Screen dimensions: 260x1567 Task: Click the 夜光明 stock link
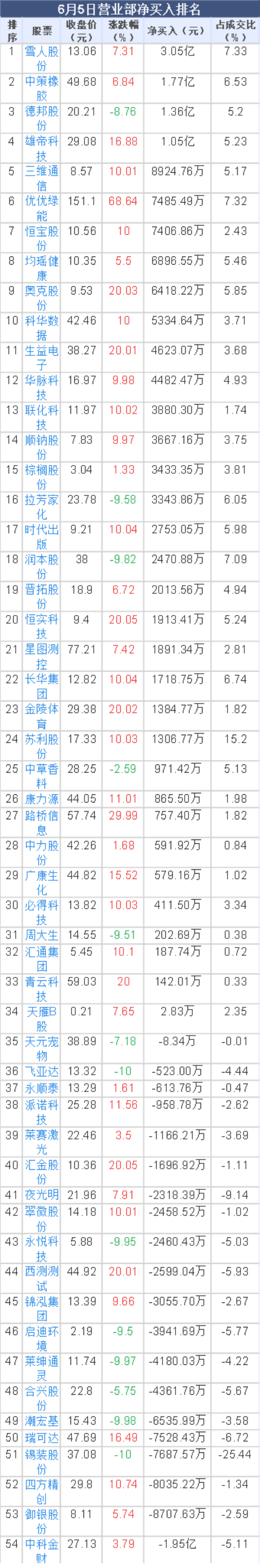pyautogui.click(x=42, y=1194)
